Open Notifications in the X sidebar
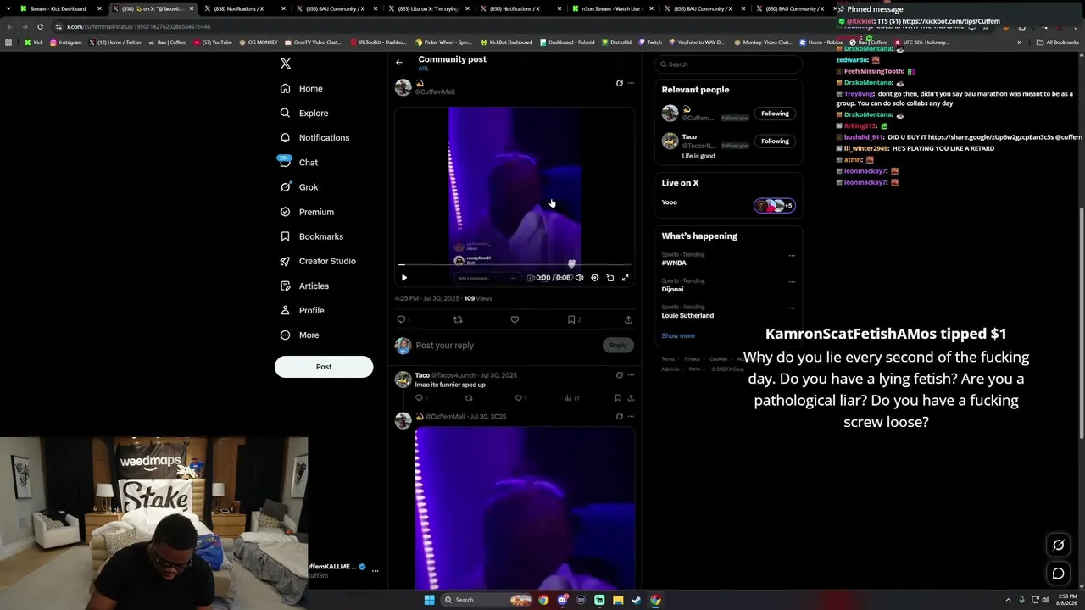 (x=314, y=137)
